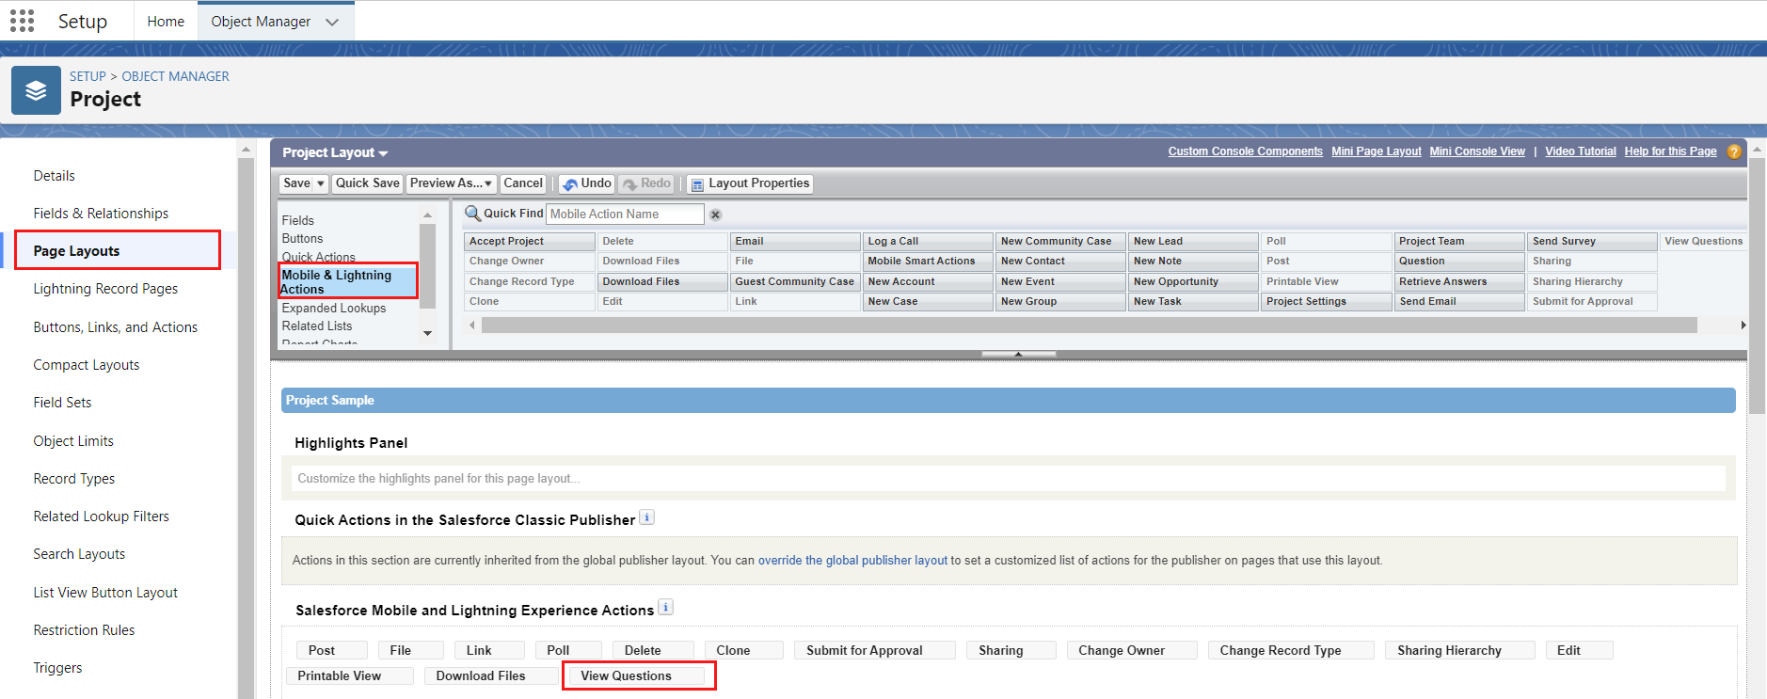
Task: Click the OBJECT MANAGER breadcrumb link
Action: click(175, 76)
